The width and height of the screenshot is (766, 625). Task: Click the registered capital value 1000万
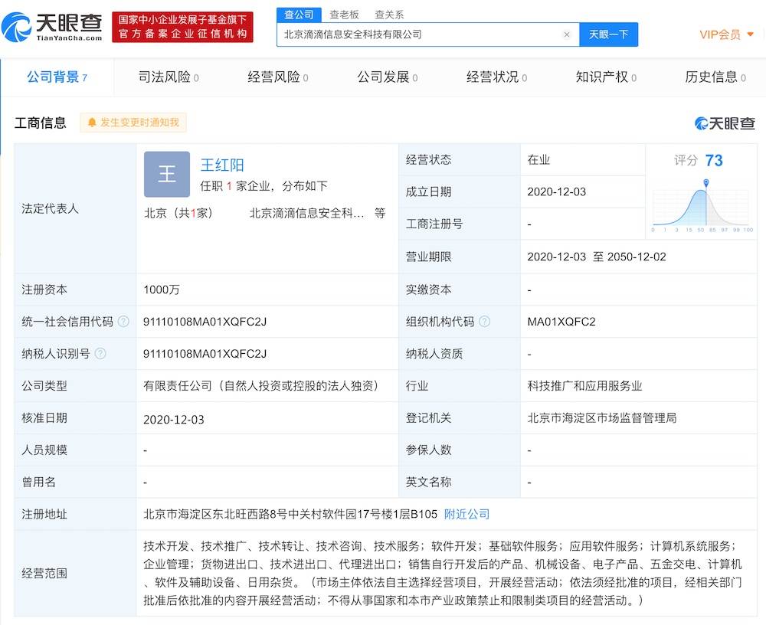point(162,290)
